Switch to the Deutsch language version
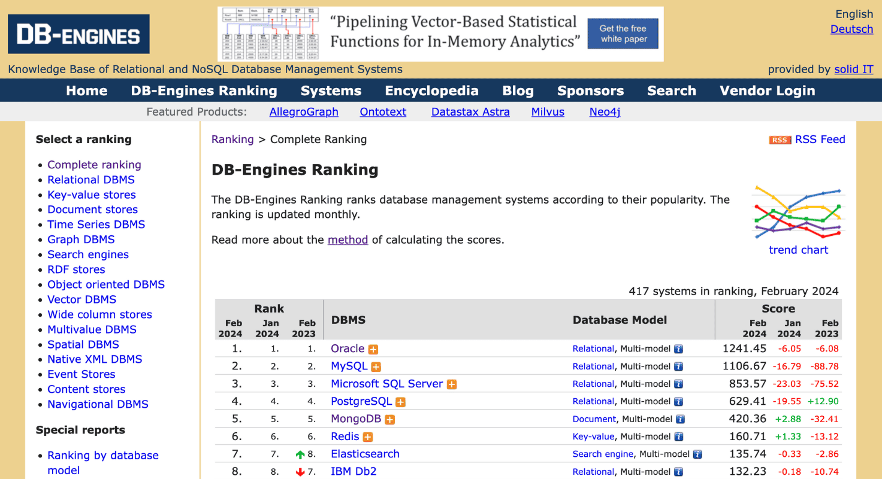 851,29
